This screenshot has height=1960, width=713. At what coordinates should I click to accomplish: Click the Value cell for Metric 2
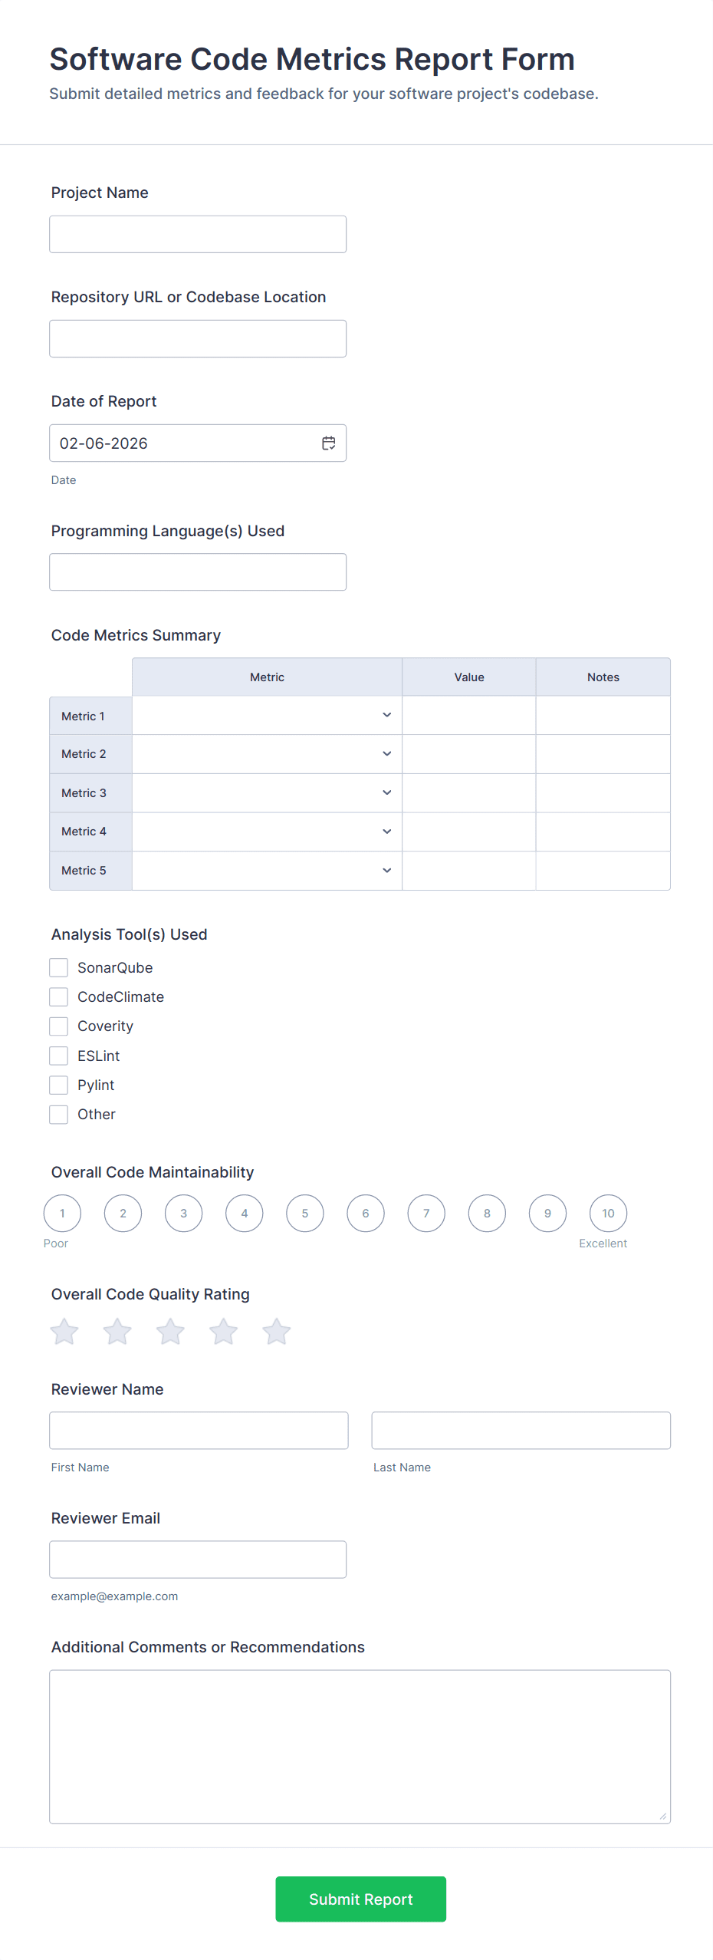click(468, 754)
